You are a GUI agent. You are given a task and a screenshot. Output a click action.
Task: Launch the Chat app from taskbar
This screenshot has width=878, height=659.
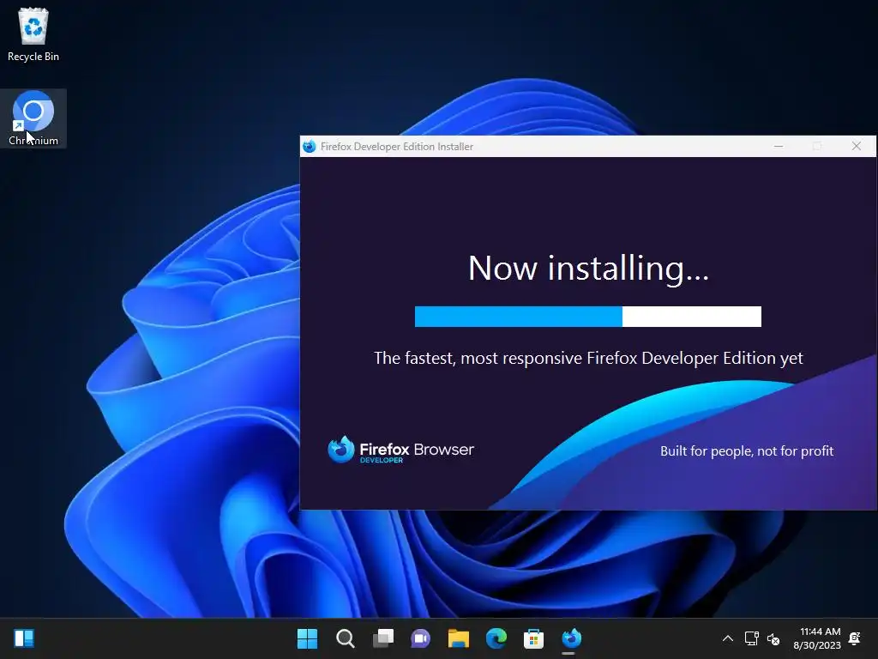coord(420,638)
